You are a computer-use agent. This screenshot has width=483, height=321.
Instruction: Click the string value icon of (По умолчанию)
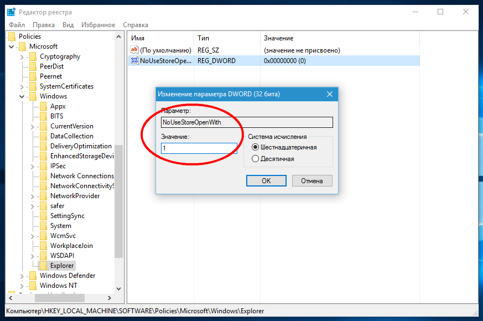click(x=134, y=50)
